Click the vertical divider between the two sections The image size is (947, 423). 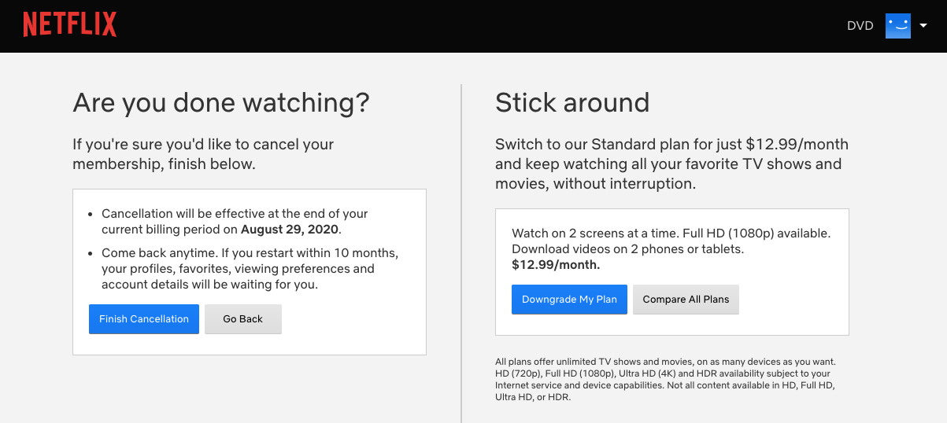coord(461,252)
